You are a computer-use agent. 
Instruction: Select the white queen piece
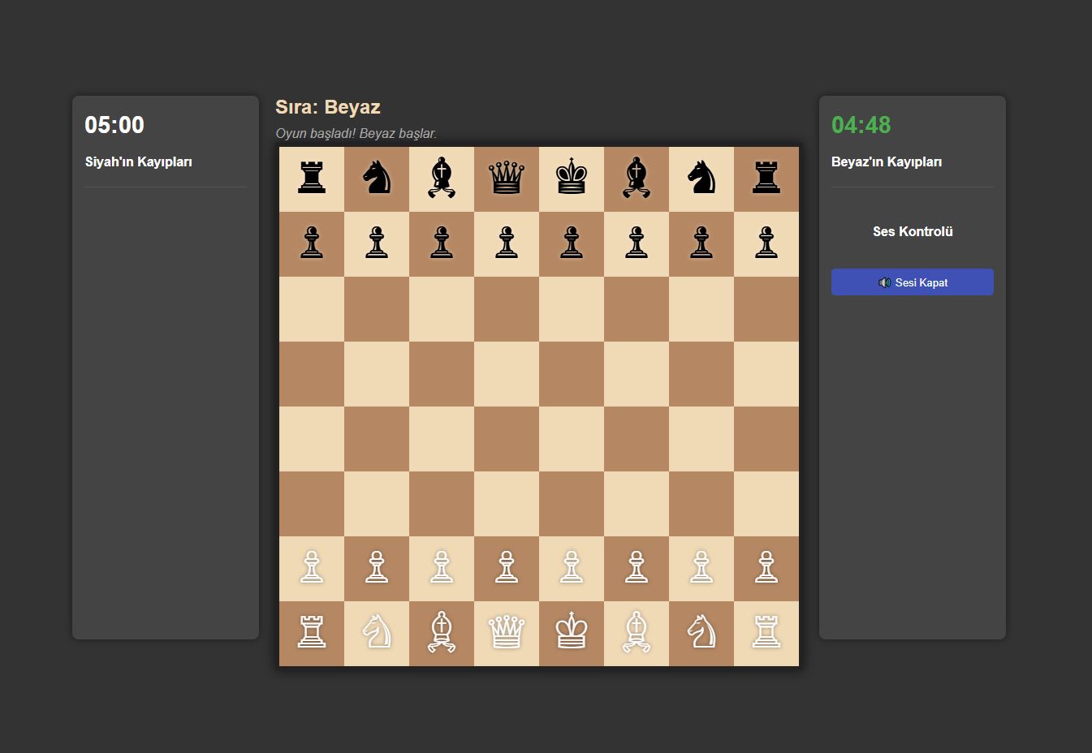[x=507, y=633]
